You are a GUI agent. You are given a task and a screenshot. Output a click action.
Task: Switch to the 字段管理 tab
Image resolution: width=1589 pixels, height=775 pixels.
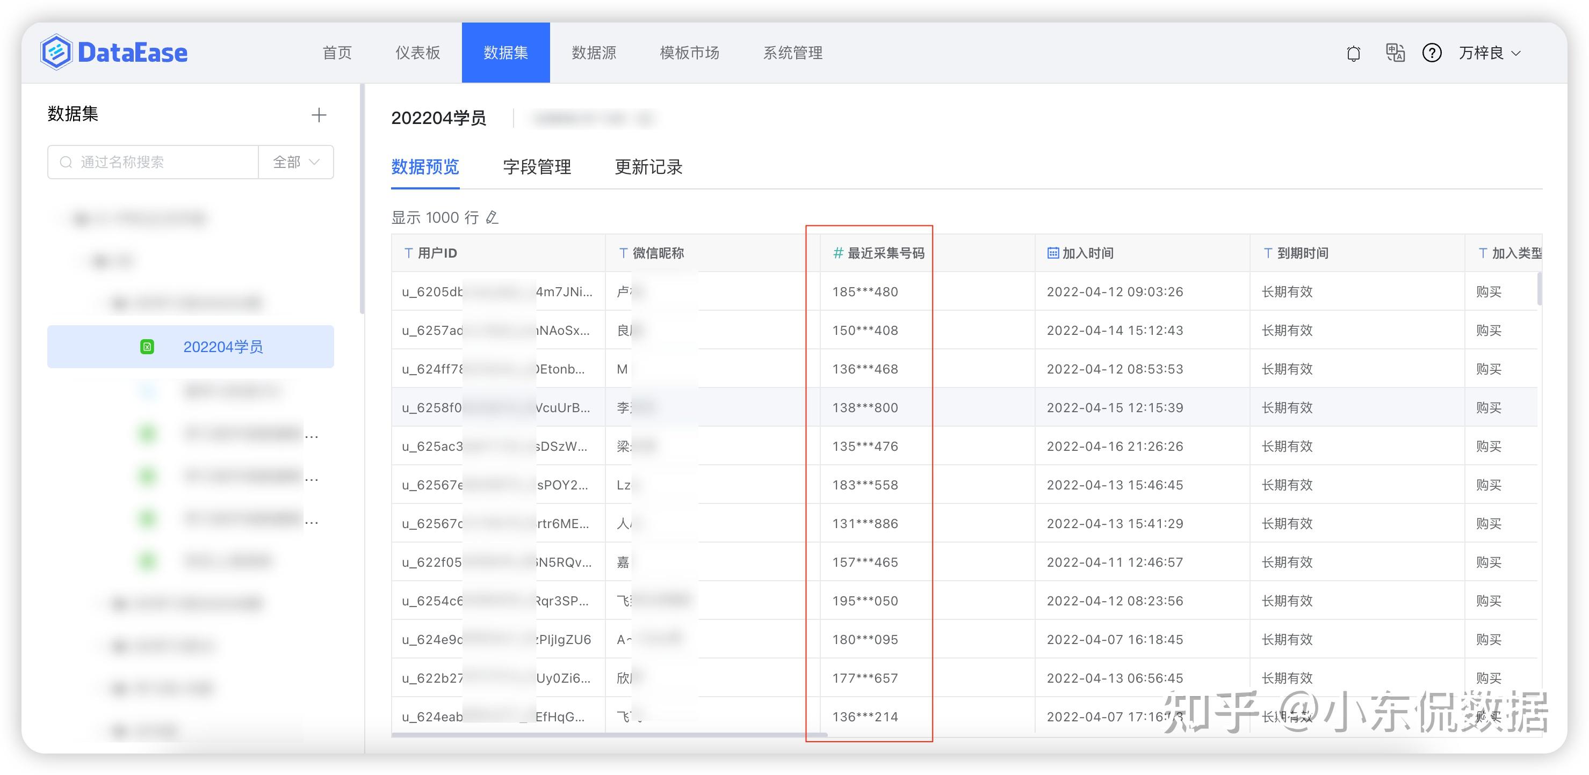pyautogui.click(x=537, y=167)
